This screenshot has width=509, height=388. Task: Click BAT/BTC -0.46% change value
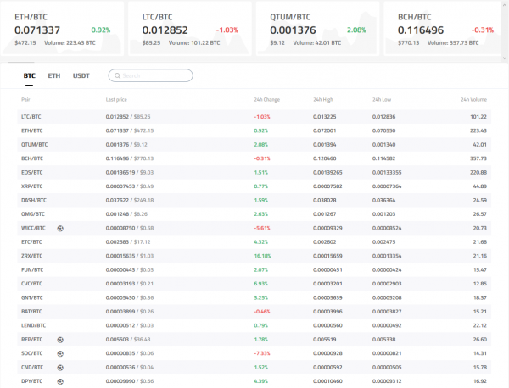(x=262, y=312)
